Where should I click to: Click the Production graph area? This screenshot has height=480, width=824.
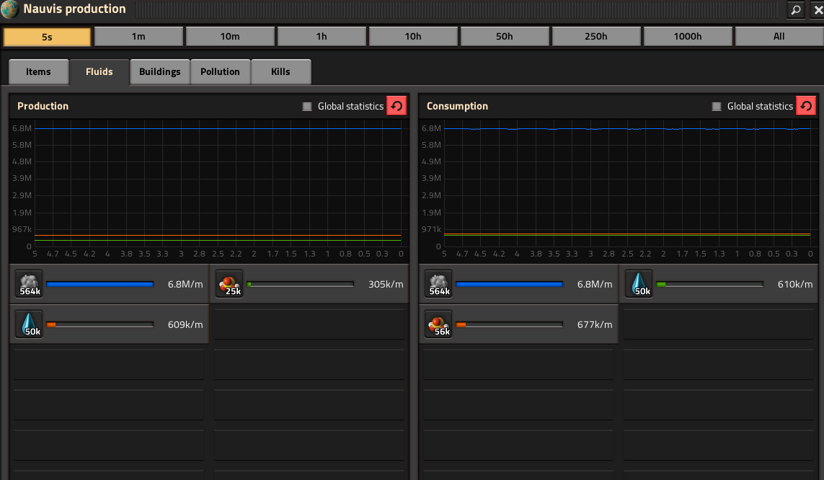pos(218,187)
